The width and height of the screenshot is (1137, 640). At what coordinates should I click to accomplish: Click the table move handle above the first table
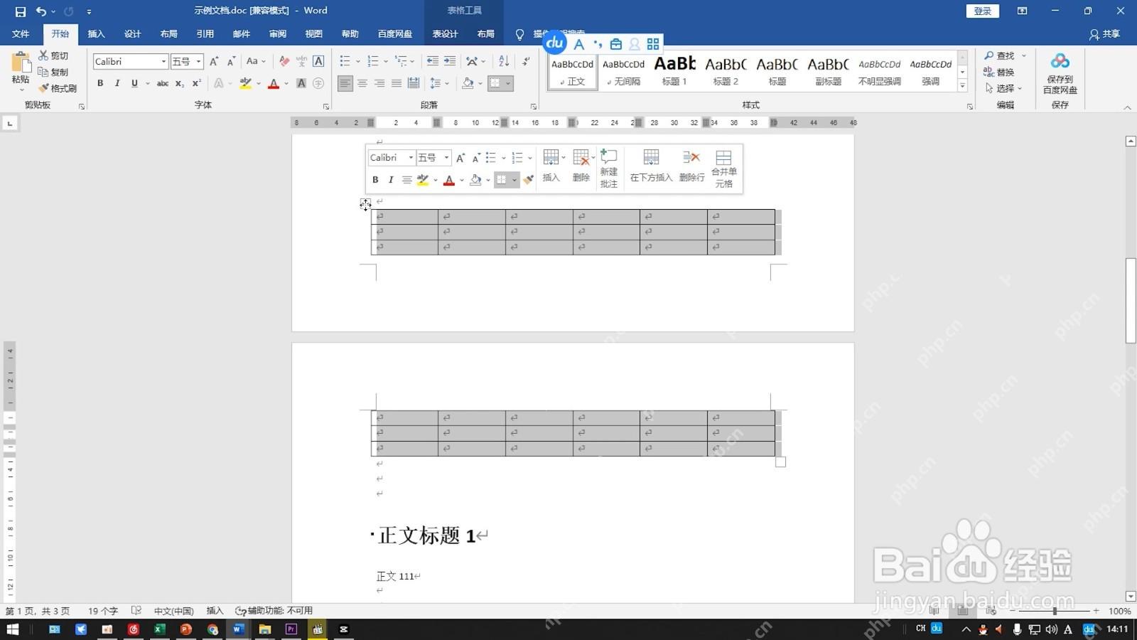pos(365,205)
